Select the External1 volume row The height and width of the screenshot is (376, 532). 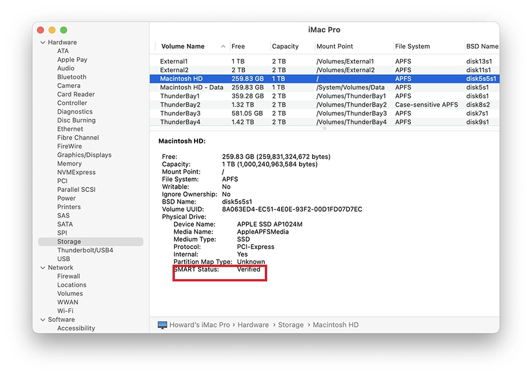pos(324,61)
